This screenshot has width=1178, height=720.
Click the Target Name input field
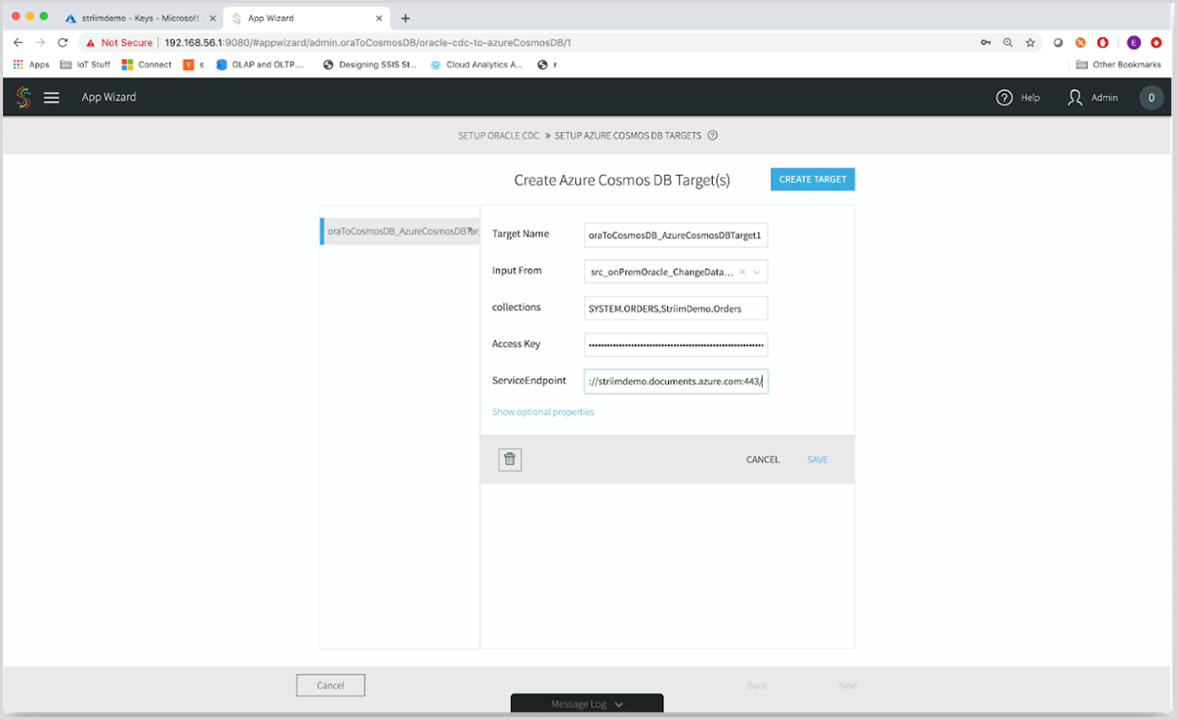(676, 234)
